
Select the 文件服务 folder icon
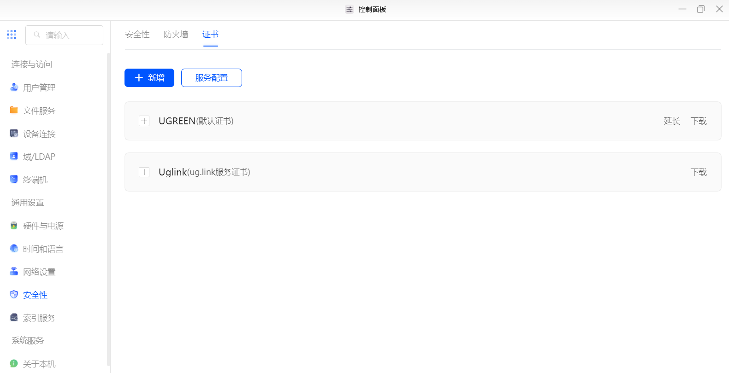14,110
